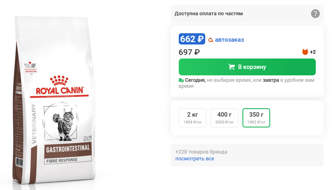This screenshot has width=333, height=190.
Task: Click the Veterinary Nutrition badge on bag
Action: [x=30, y=68]
